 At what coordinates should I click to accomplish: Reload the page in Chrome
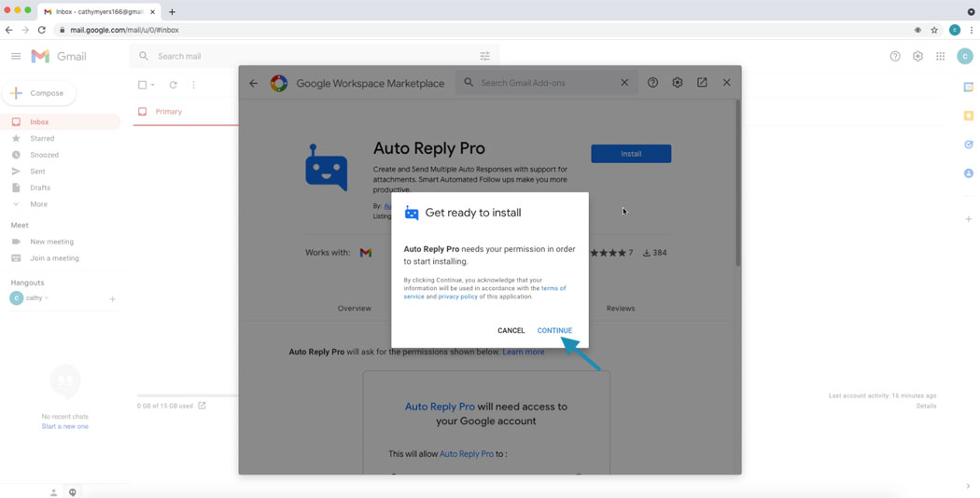pos(42,30)
